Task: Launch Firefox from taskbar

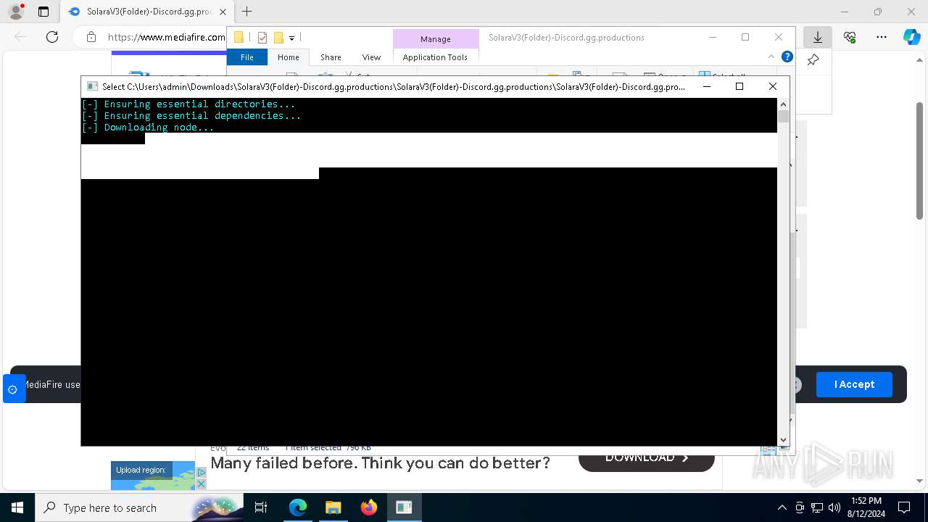Action: pyautogui.click(x=369, y=507)
